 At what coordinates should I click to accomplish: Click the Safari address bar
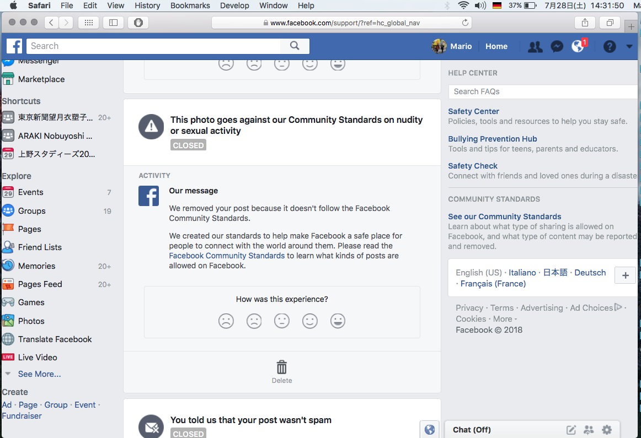pyautogui.click(x=341, y=23)
